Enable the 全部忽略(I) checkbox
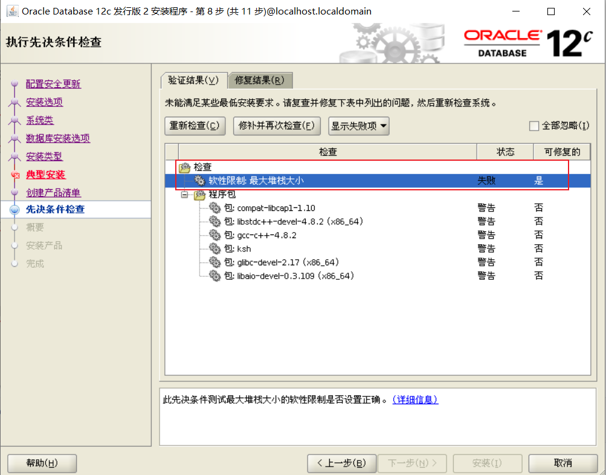Viewport: 606px width, 475px height. click(x=533, y=126)
